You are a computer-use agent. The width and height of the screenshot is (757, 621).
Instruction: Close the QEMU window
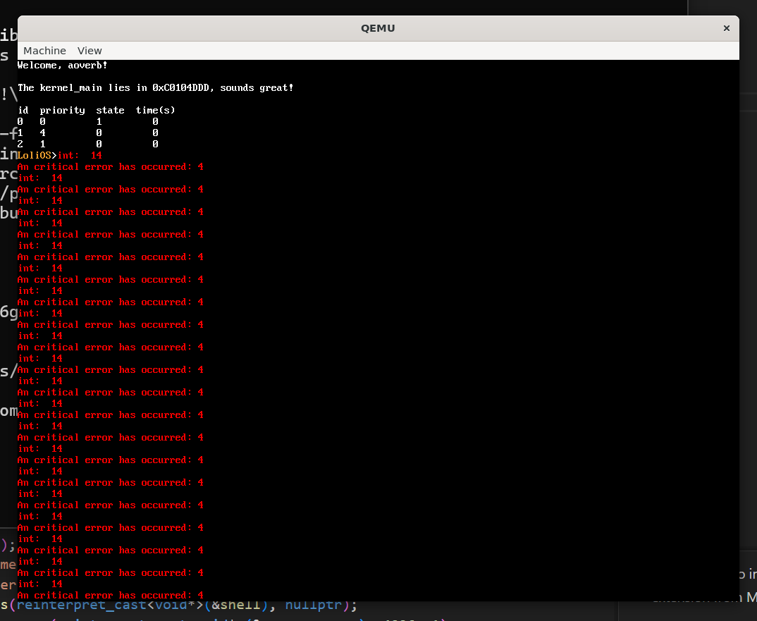pyautogui.click(x=726, y=28)
